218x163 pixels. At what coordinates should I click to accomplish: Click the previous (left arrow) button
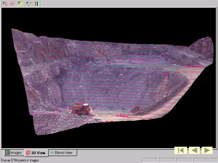(x=194, y=150)
